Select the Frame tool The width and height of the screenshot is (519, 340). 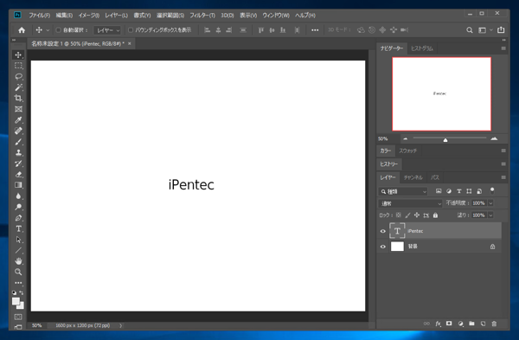point(18,109)
